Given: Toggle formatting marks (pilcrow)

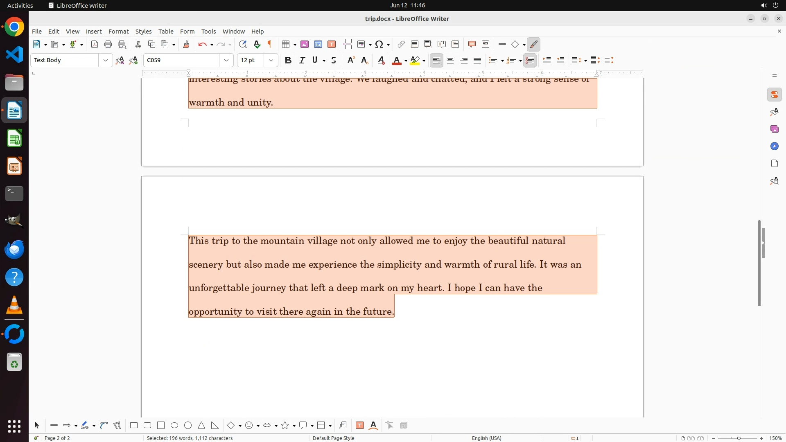Looking at the screenshot, I should 270,45.
